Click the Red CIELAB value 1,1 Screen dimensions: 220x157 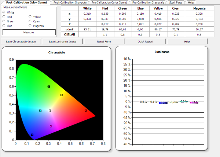click(105, 35)
